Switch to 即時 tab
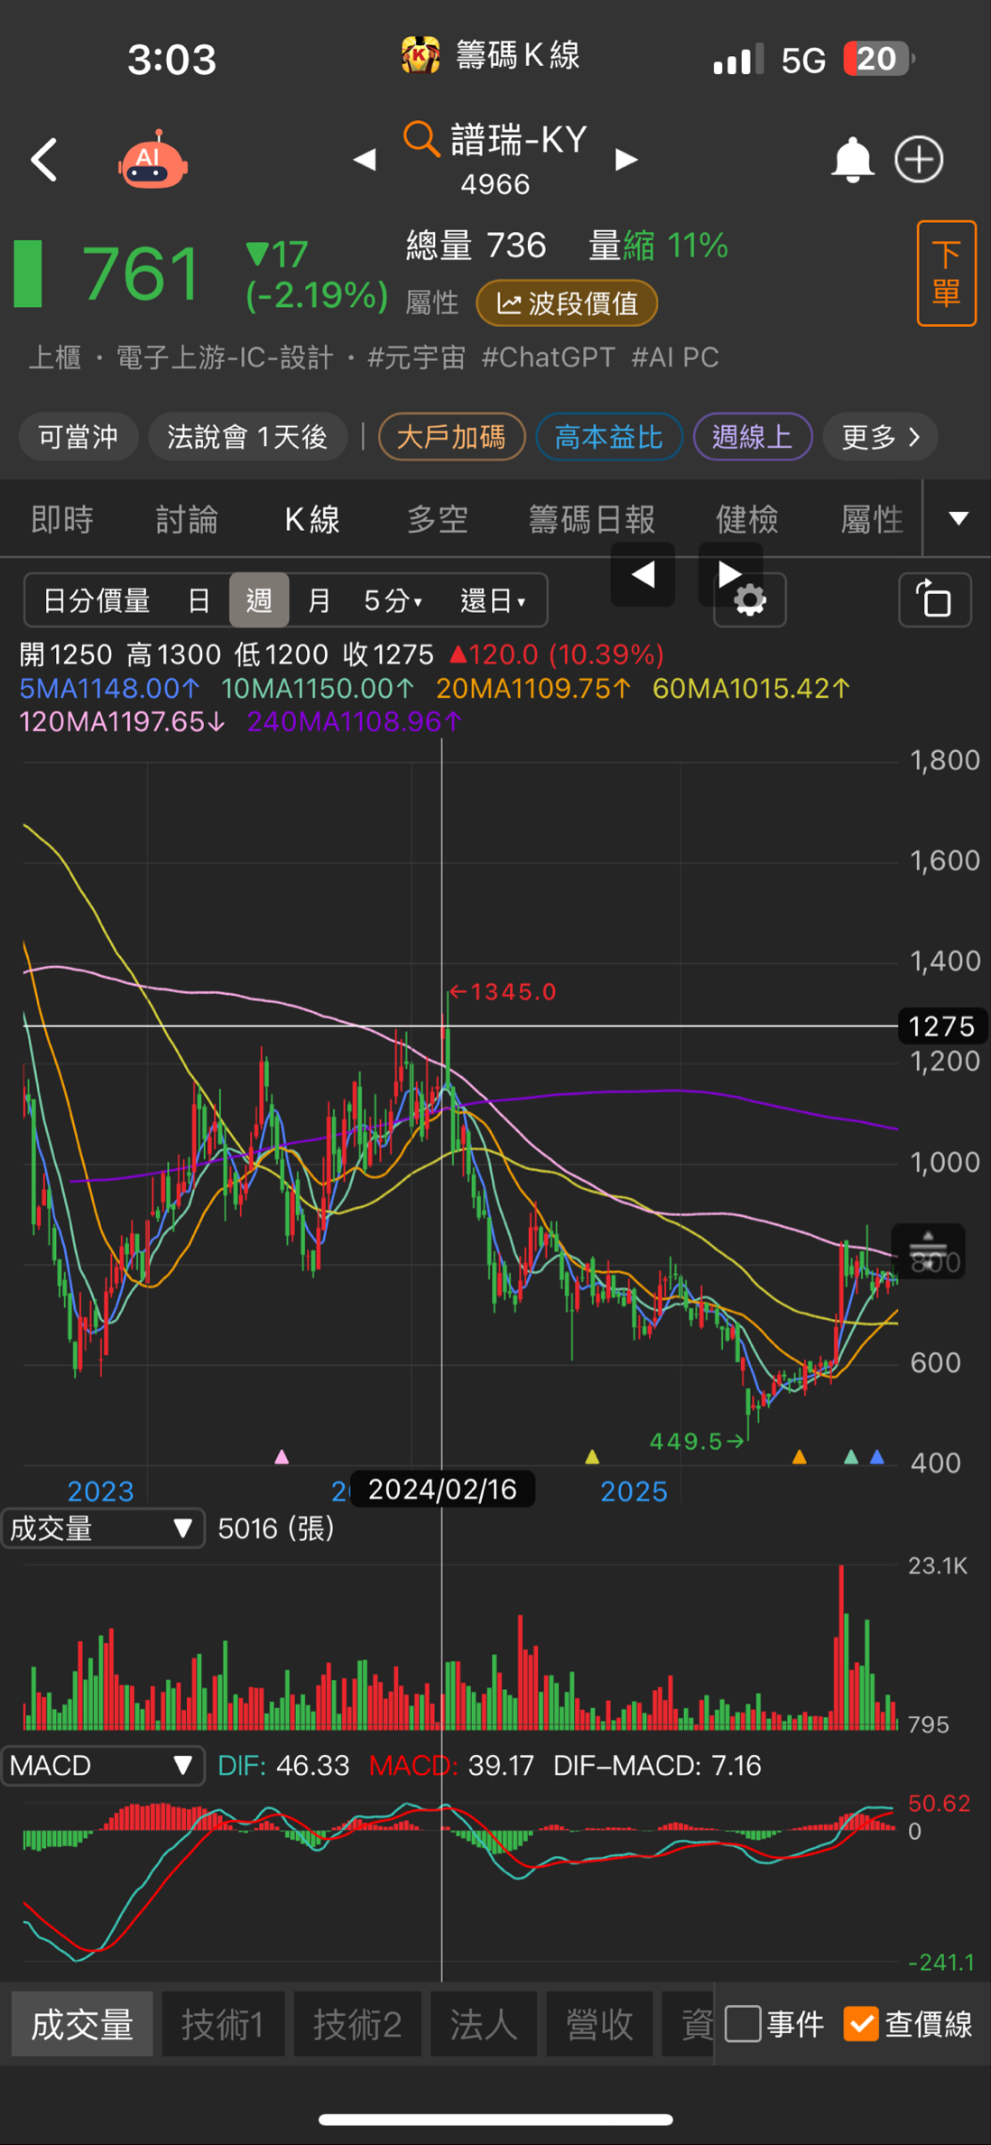Image resolution: width=991 pixels, height=2145 pixels. pos(62,519)
